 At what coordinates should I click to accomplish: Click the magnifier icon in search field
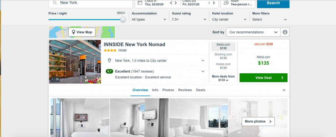(55, 3)
